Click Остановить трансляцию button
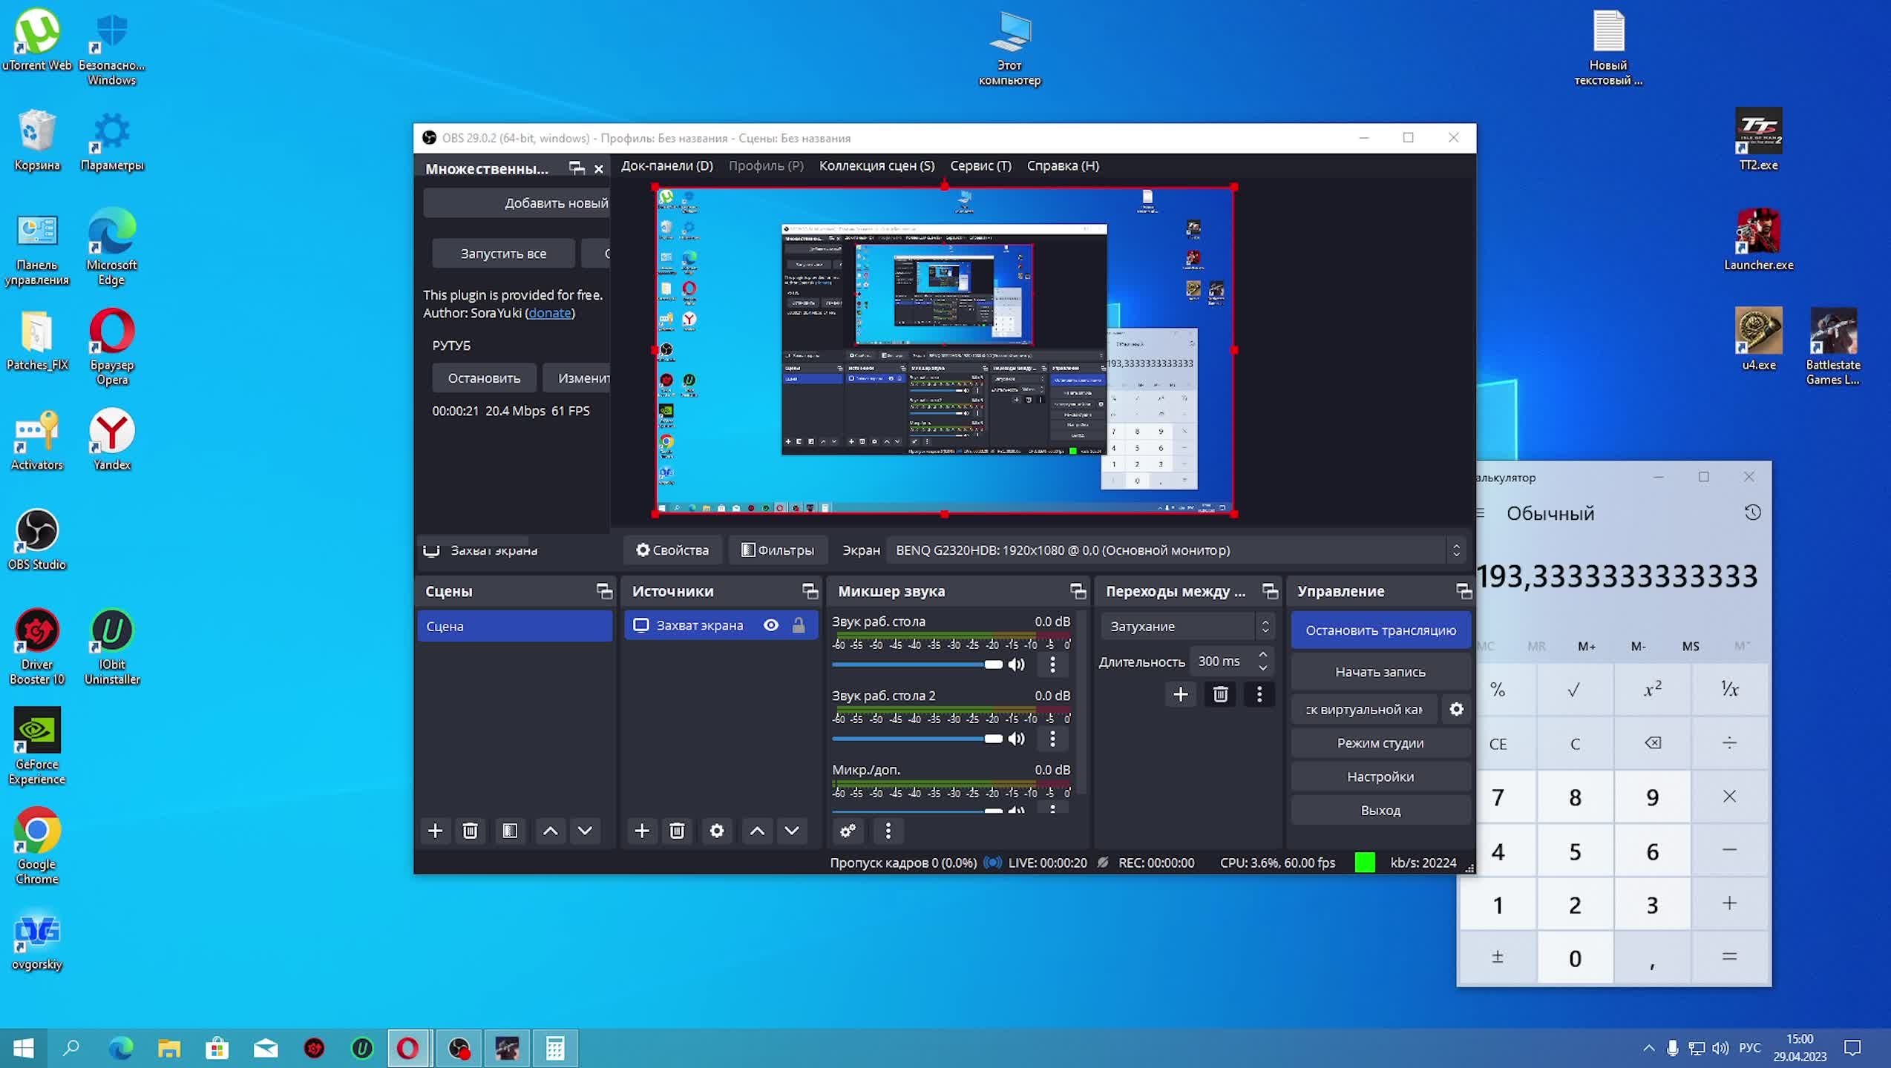The height and width of the screenshot is (1068, 1891). 1380,630
